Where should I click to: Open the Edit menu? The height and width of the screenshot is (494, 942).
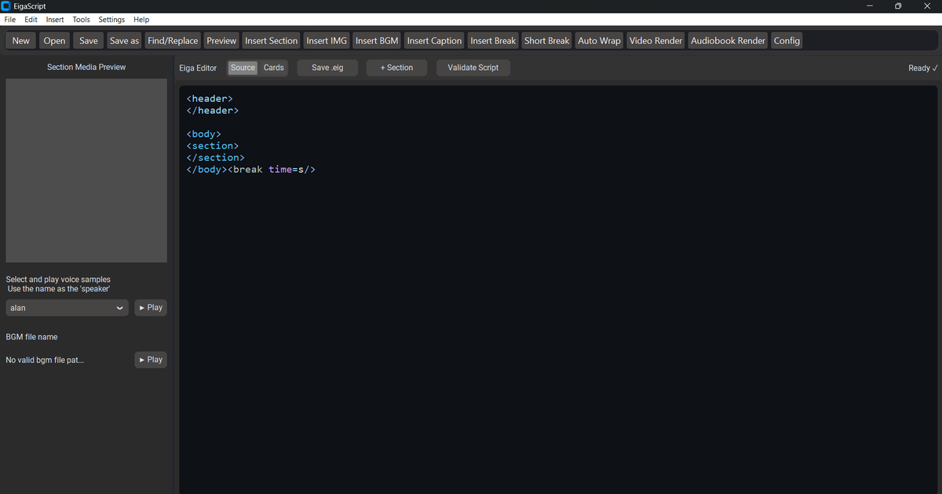(x=31, y=20)
